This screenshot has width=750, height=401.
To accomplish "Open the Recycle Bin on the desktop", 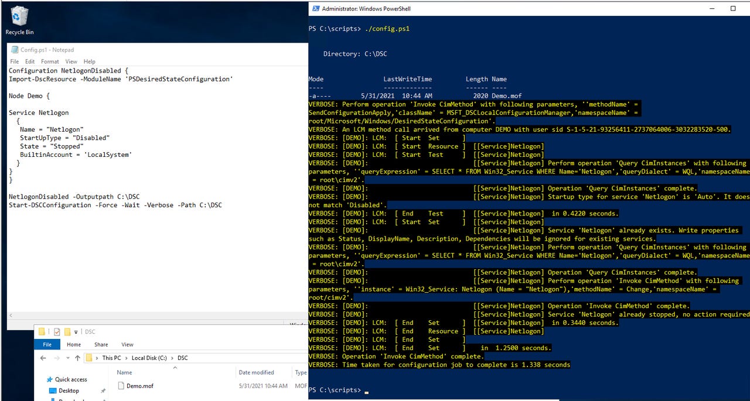I will (x=19, y=16).
